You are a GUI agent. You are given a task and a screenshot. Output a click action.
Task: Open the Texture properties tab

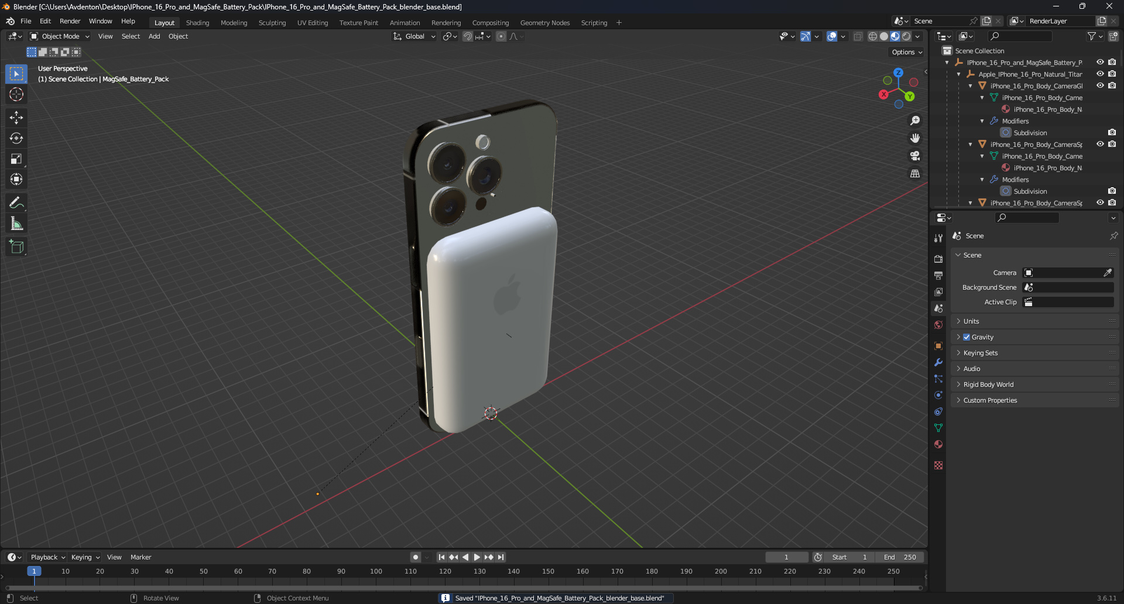938,465
